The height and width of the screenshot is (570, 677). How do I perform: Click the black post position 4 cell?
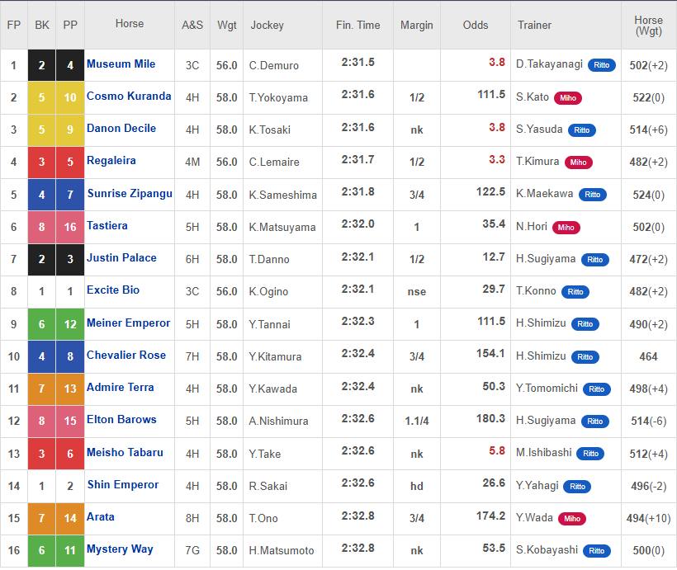(70, 65)
